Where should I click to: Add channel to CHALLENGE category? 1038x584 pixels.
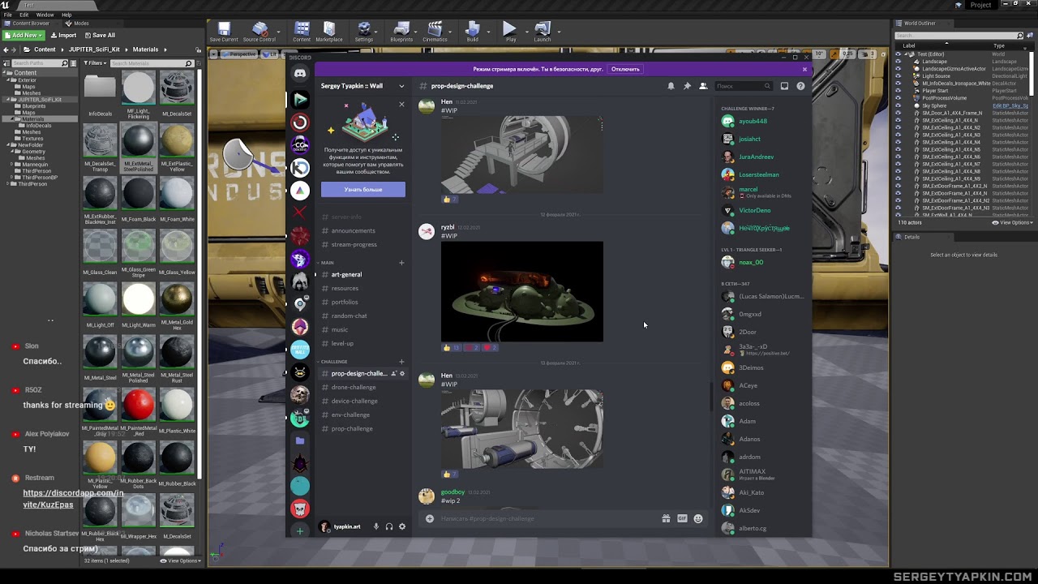click(x=401, y=362)
